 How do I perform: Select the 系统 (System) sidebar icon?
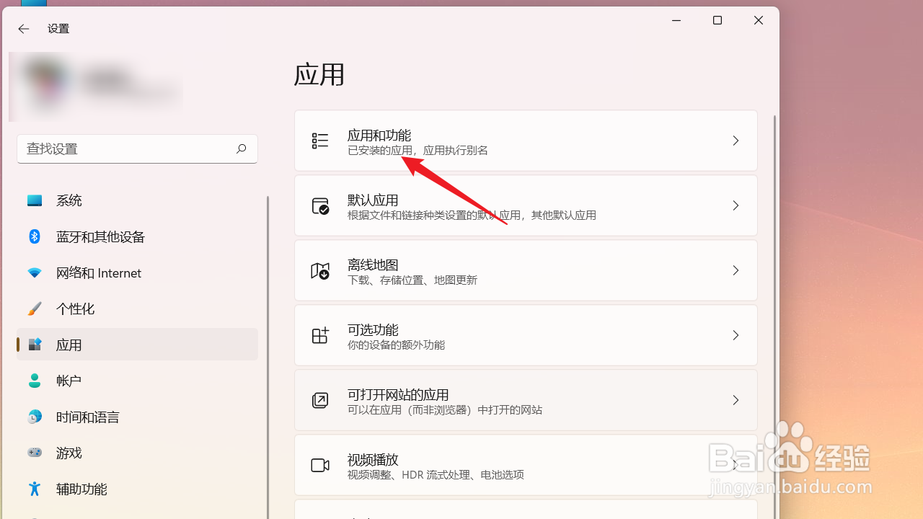click(x=35, y=200)
